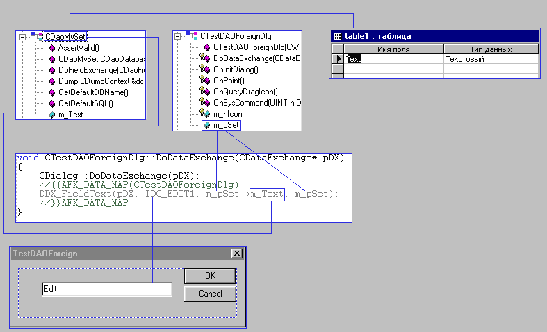
Task: Click the 'Text' field name cell
Action: [x=393, y=59]
